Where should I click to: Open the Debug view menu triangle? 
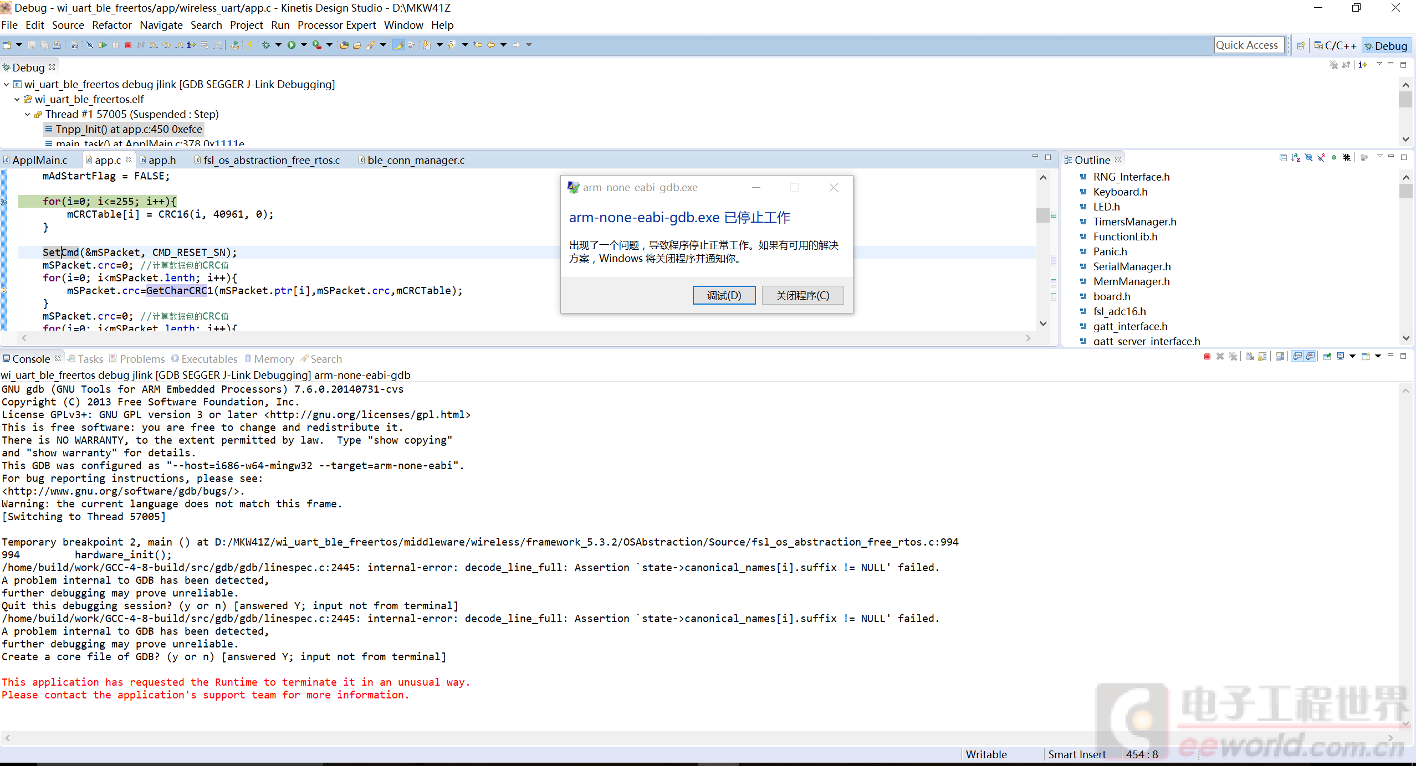[1379, 64]
